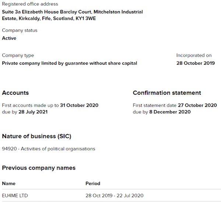The width and height of the screenshot is (221, 203).
Task: Click the Accounts section heading
Action: tap(15, 93)
